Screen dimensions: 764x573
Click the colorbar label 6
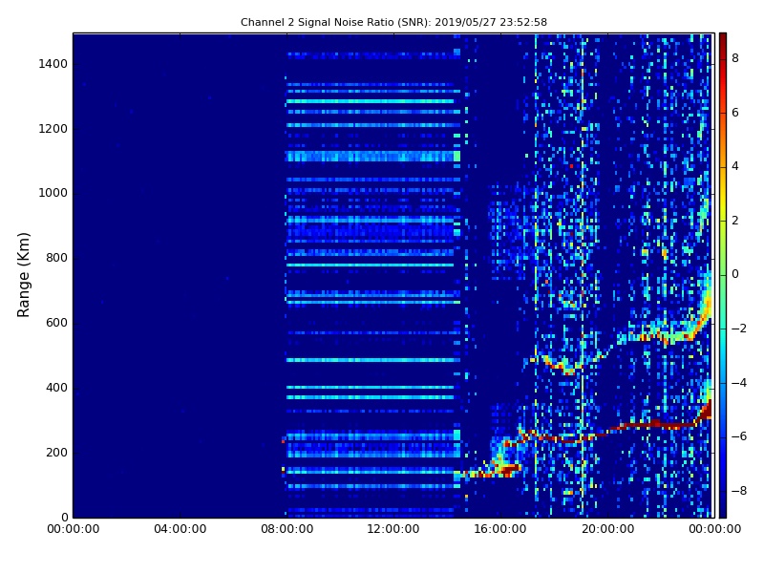pyautogui.click(x=735, y=113)
